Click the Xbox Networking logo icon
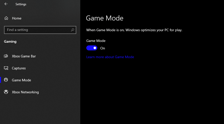This screenshot has width=224, height=124. coord(6,92)
